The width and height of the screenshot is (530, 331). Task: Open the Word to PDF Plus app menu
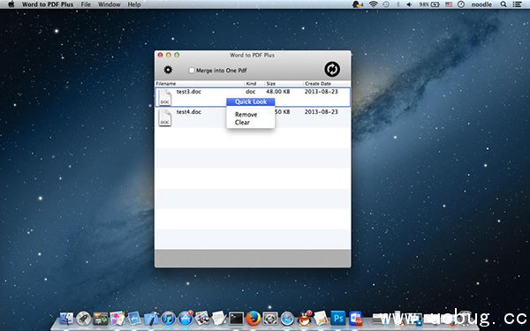click(48, 4)
